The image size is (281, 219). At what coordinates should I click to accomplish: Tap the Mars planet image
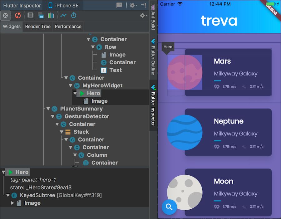[x=185, y=72]
